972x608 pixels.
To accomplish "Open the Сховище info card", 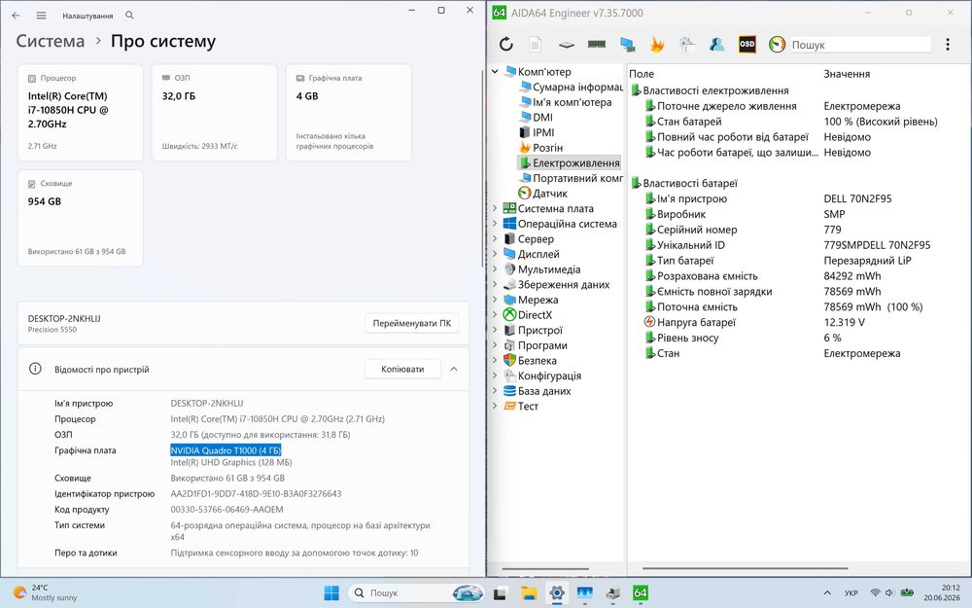I will [x=81, y=218].
